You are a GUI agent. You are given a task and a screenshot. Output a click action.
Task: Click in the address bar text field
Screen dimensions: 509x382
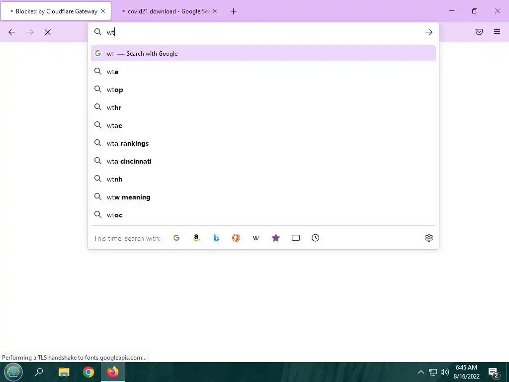263,32
